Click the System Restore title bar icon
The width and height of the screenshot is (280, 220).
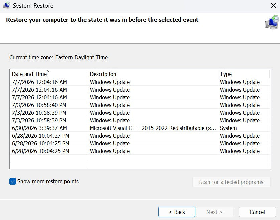(6, 6)
